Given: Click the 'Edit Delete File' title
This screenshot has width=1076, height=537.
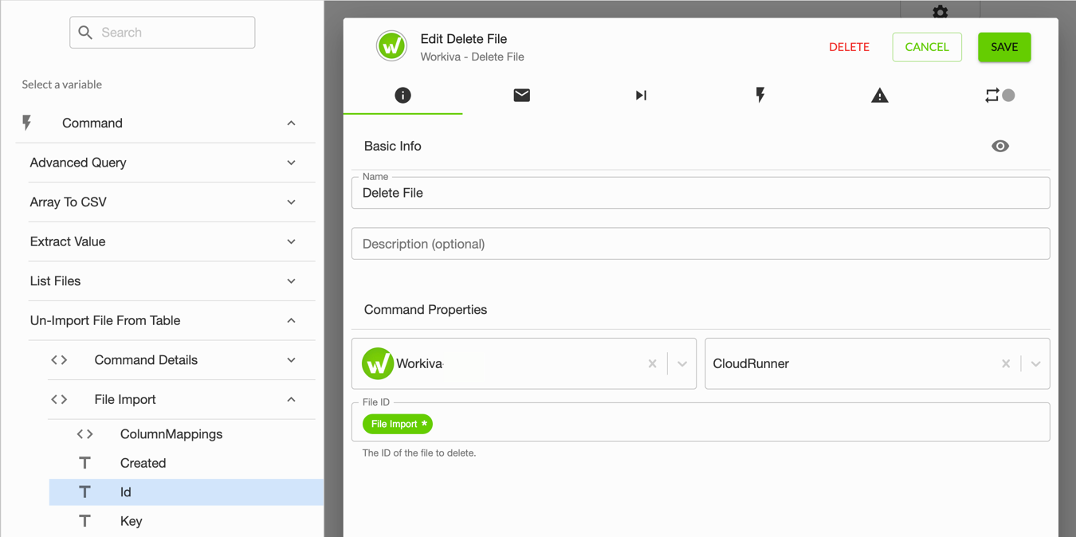Looking at the screenshot, I should point(463,39).
